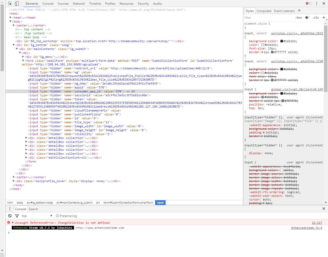Open the console drawer three-dot menu
Image resolution: width=328 pixels, height=257 pixels.
point(10,209)
